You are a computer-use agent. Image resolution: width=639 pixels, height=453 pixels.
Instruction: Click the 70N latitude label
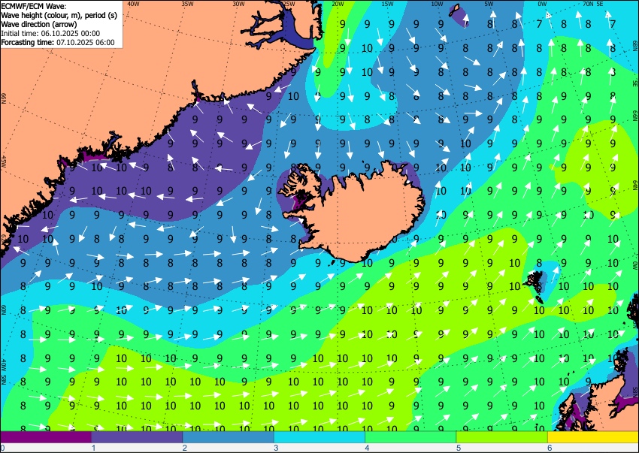(x=588, y=4)
